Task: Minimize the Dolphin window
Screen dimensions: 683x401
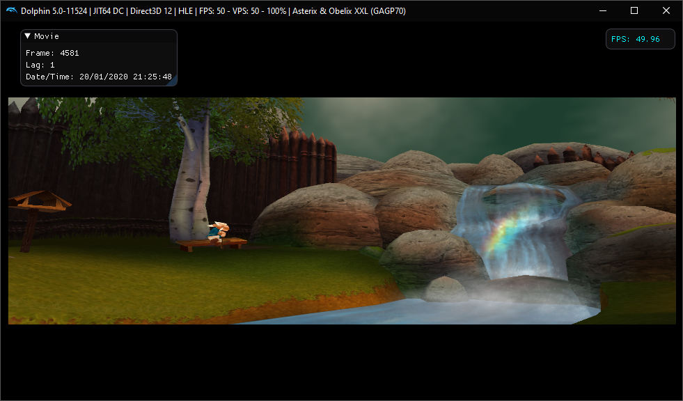Action: click(x=603, y=11)
